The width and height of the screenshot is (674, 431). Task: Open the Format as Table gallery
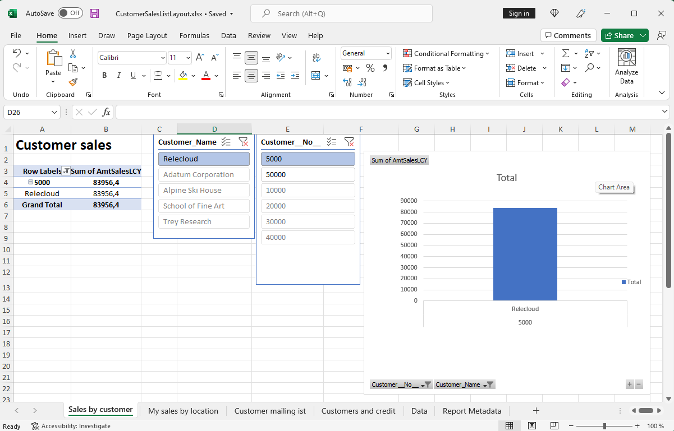[x=435, y=68]
